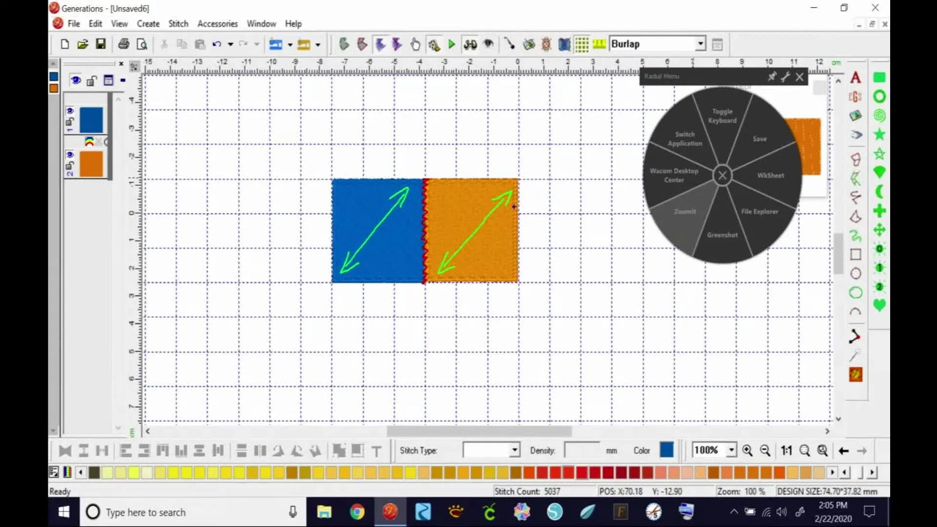
Task: Select the text T tool on bottom toolbar
Action: [377, 450]
